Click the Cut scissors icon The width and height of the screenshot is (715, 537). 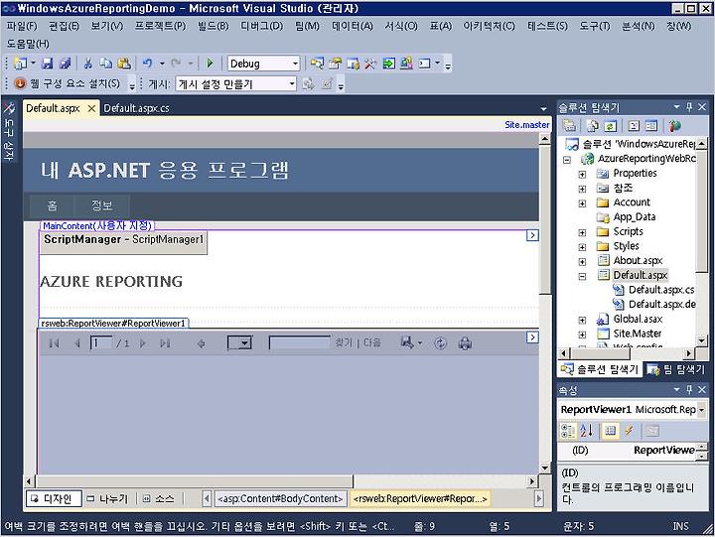pyautogui.click(x=88, y=64)
